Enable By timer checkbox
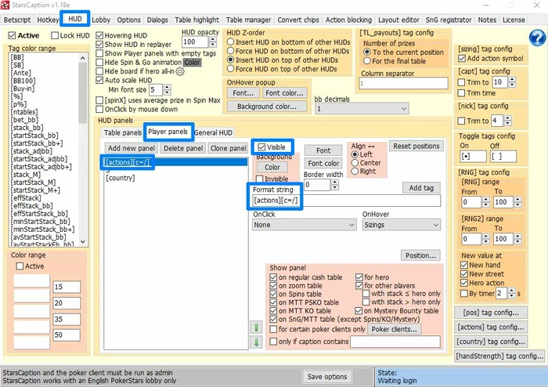 tap(464, 293)
